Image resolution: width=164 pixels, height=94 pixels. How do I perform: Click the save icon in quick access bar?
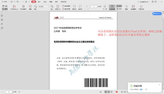15,2
